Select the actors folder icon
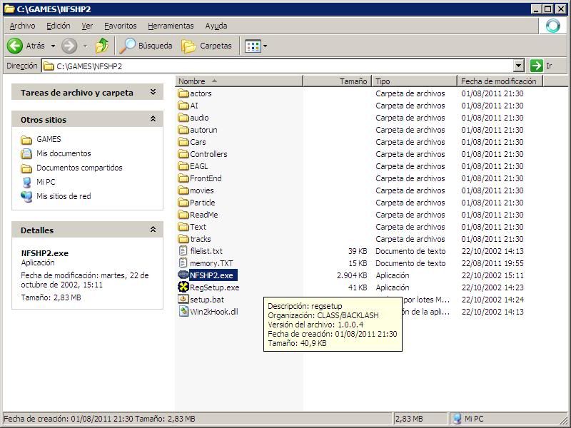Image resolution: width=571 pixels, height=428 pixels. [x=183, y=93]
